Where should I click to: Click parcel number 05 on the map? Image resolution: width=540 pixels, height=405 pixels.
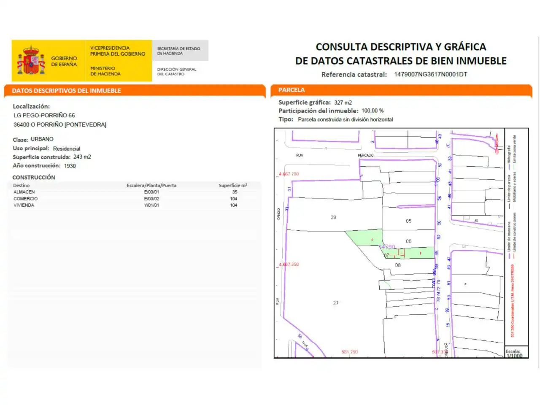408,221
